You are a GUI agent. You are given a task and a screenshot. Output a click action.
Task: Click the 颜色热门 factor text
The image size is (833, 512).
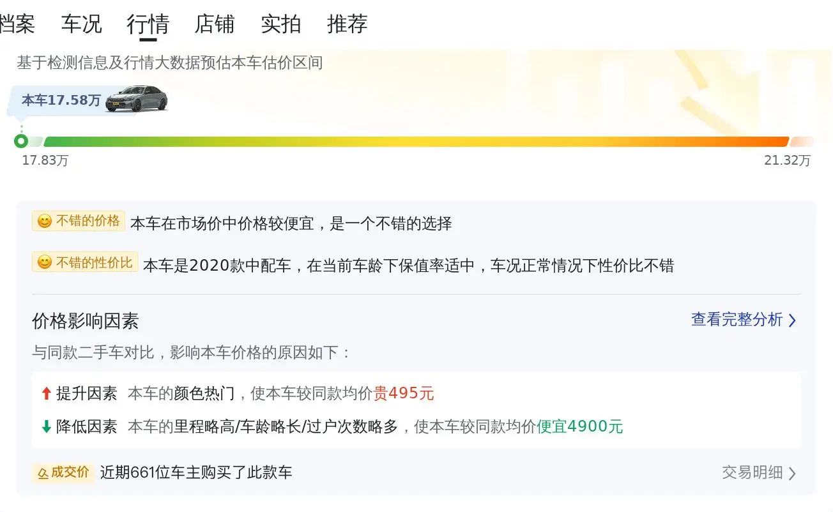coord(204,394)
